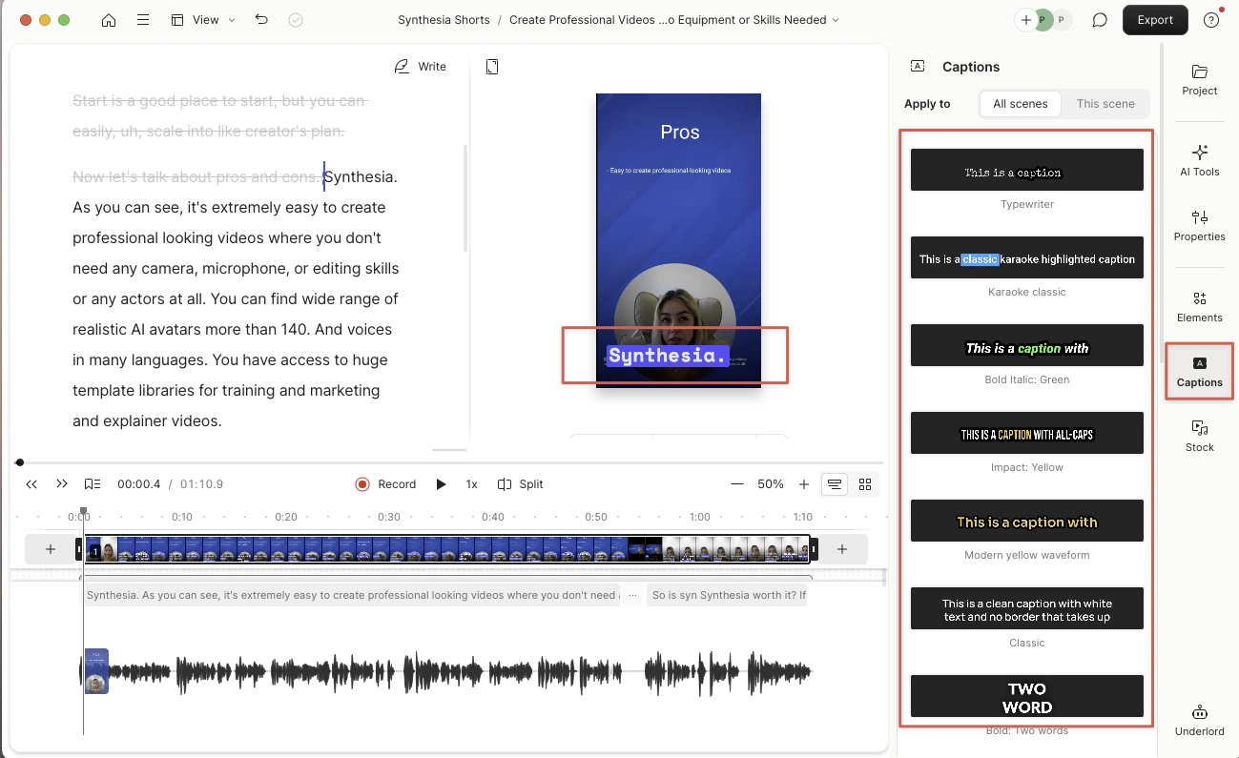Jump to next marker

62,484
